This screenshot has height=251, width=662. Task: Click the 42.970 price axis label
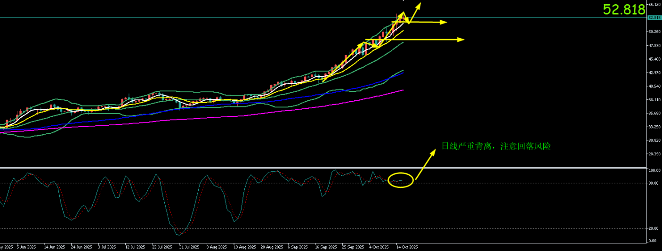click(x=654, y=73)
